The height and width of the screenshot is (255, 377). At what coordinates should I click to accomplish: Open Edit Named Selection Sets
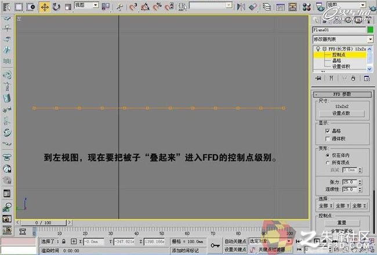pos(183,7)
